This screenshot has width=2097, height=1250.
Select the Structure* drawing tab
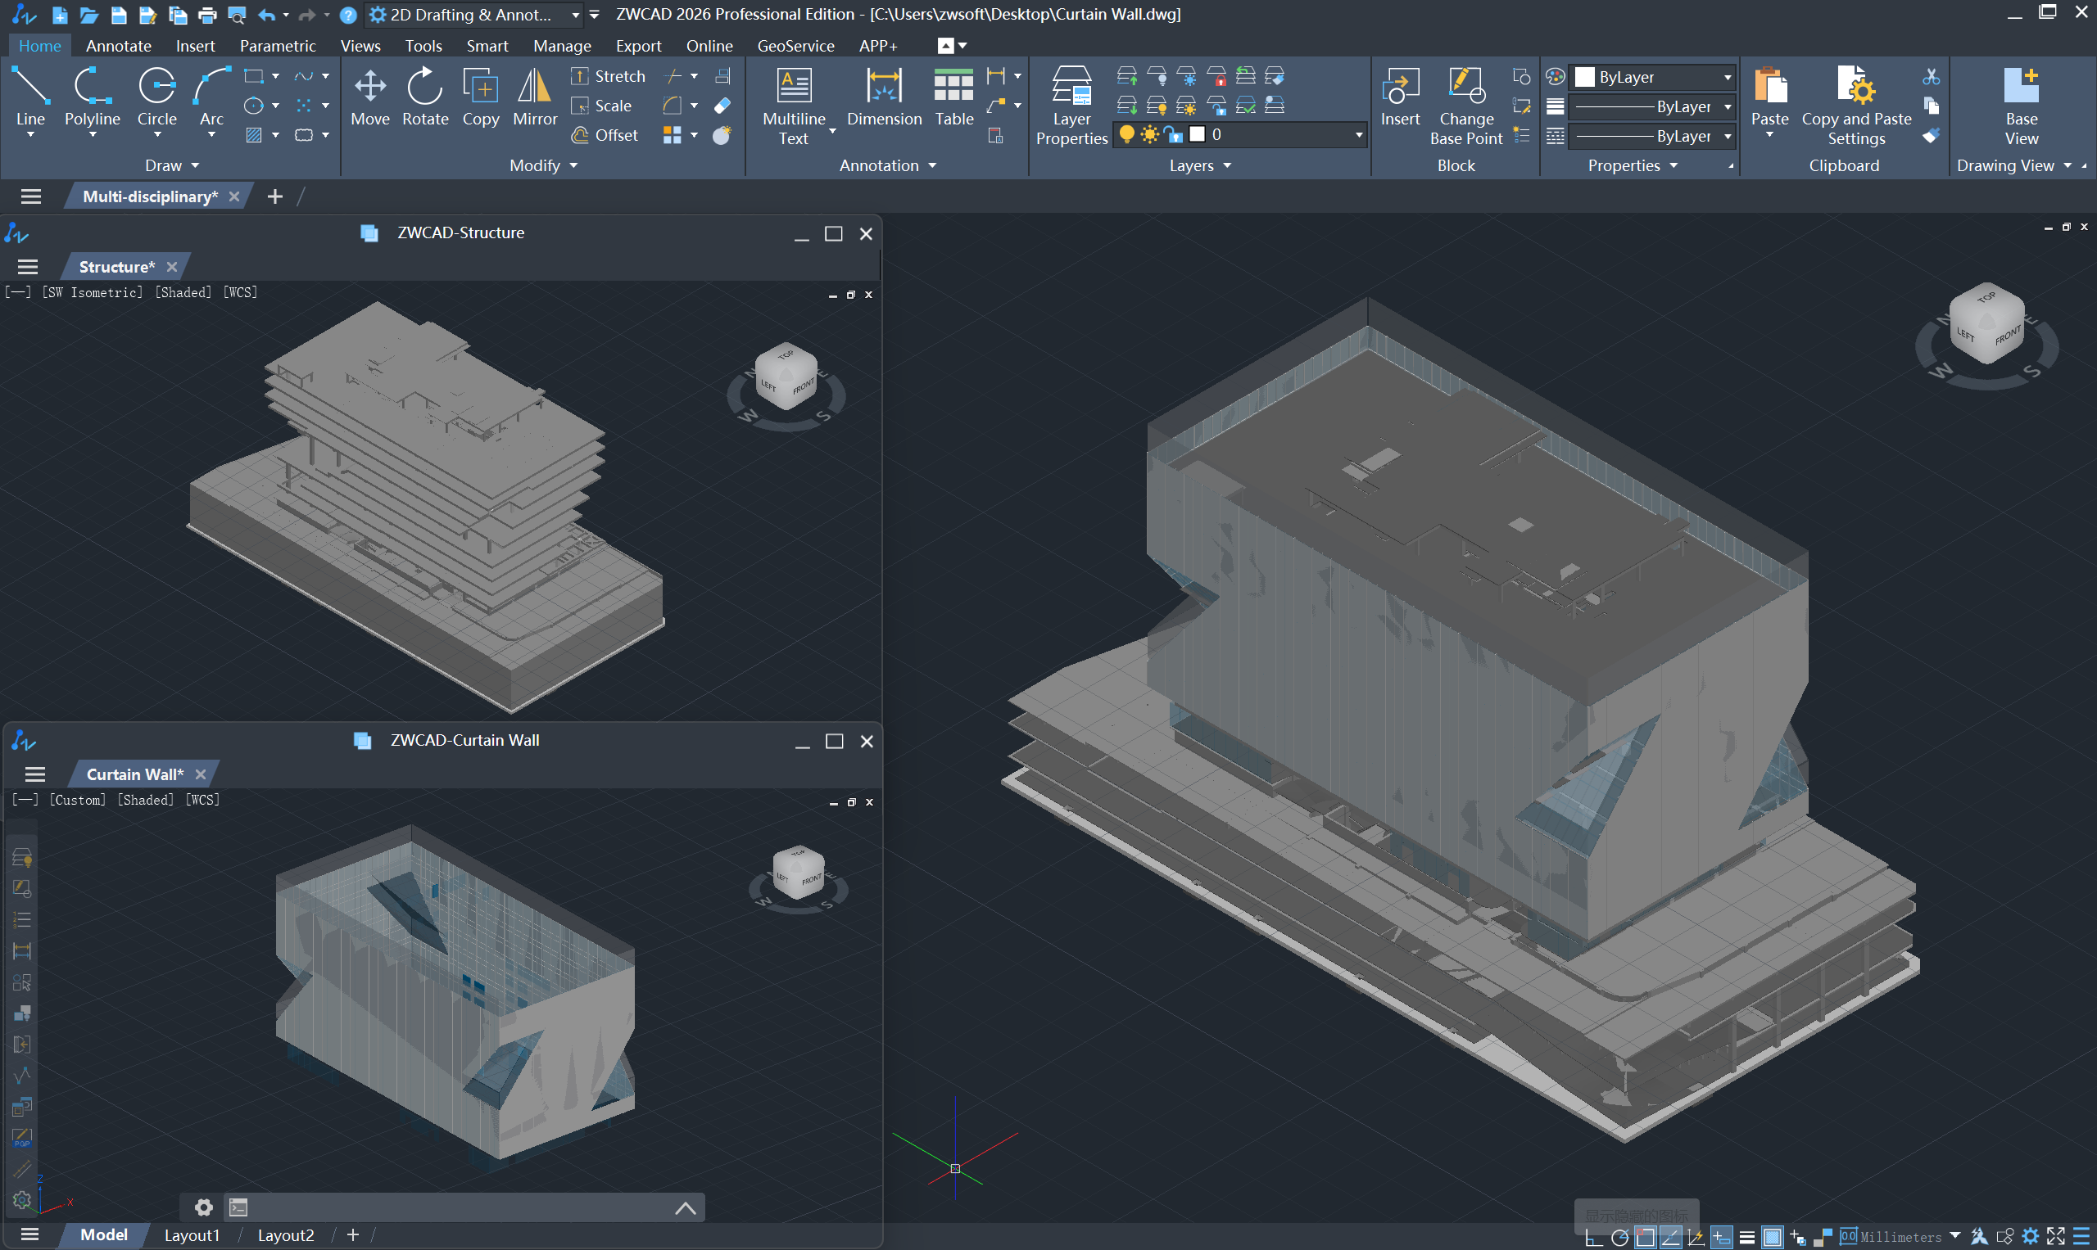pyautogui.click(x=116, y=267)
